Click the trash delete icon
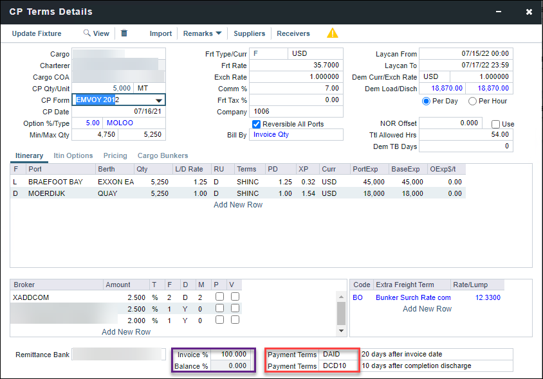Screen dimensions: 543x379 click(x=124, y=33)
